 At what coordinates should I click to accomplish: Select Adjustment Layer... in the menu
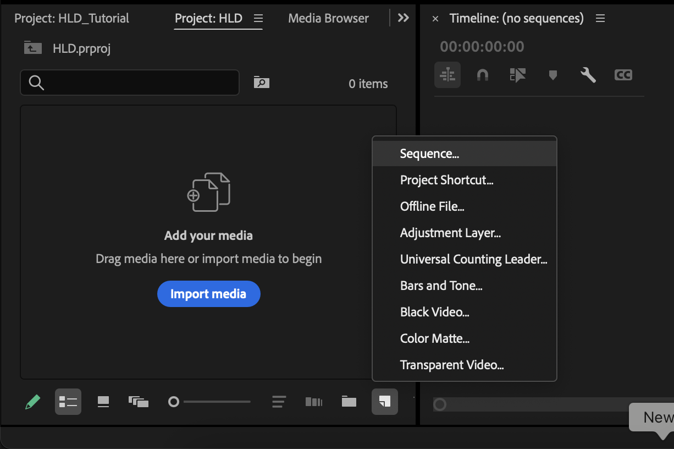(450, 233)
